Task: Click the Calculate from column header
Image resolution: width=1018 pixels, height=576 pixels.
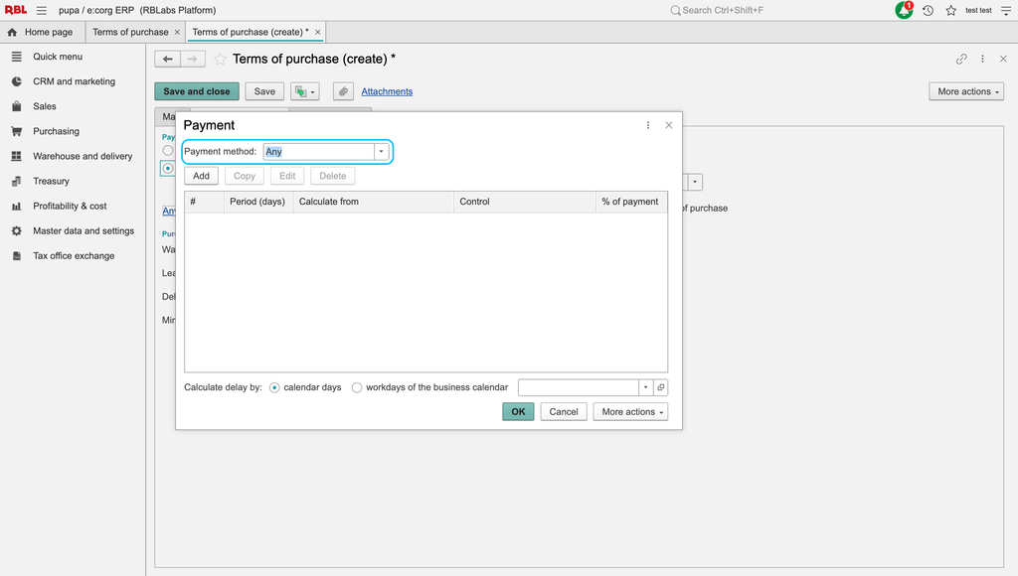Action: click(x=374, y=202)
